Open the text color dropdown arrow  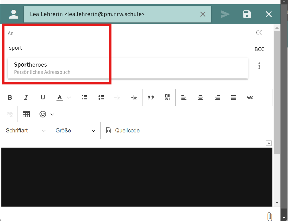pos(69,98)
